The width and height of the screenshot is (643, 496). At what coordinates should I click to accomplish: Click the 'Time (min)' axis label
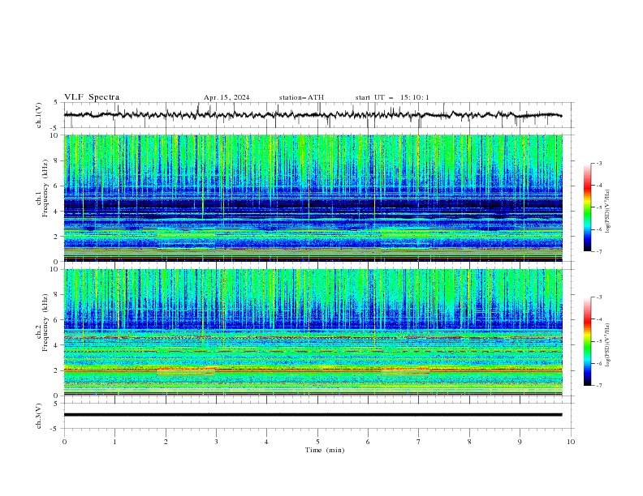pos(325,450)
